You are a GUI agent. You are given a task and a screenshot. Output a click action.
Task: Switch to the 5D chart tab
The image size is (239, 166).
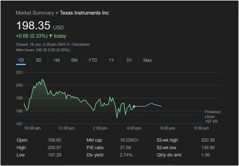(x=39, y=60)
